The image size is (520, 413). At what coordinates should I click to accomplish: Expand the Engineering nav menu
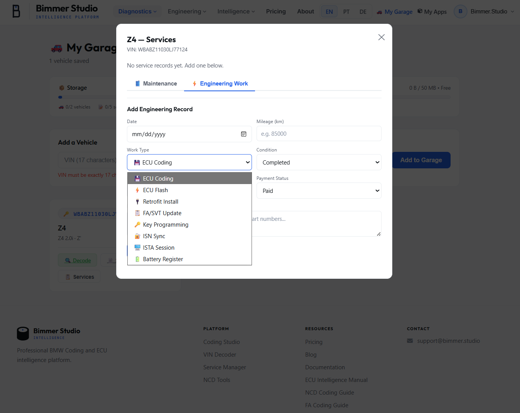point(187,12)
